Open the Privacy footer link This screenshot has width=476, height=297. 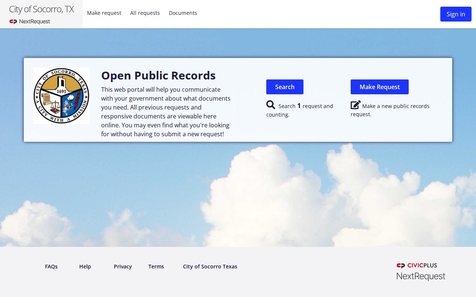point(123,267)
